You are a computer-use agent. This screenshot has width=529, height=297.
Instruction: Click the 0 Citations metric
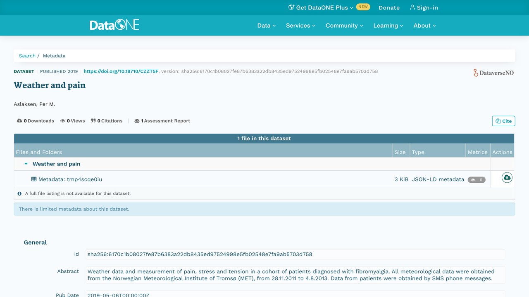tap(107, 121)
